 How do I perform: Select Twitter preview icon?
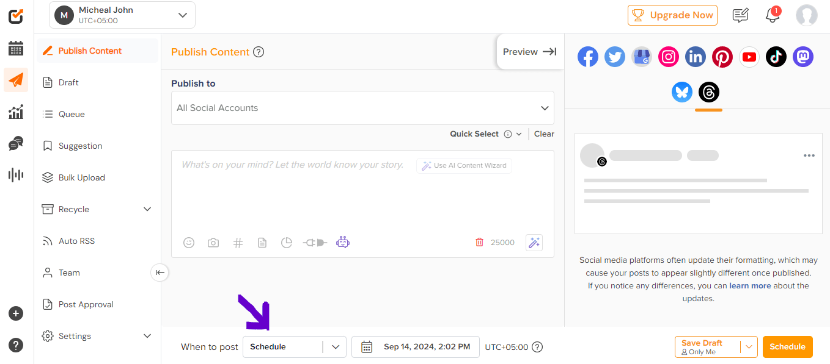pyautogui.click(x=615, y=57)
